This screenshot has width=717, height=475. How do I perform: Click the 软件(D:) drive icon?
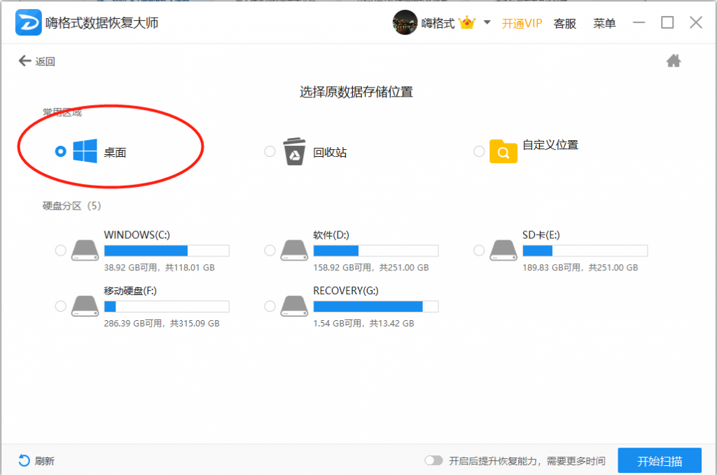(x=295, y=250)
